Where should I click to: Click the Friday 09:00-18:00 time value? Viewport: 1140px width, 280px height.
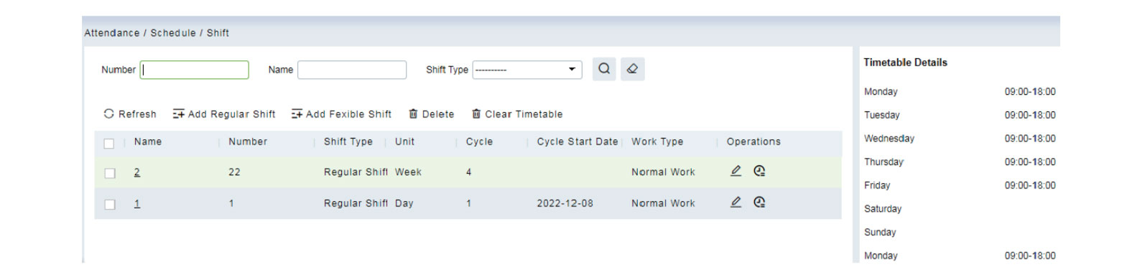pos(1030,185)
